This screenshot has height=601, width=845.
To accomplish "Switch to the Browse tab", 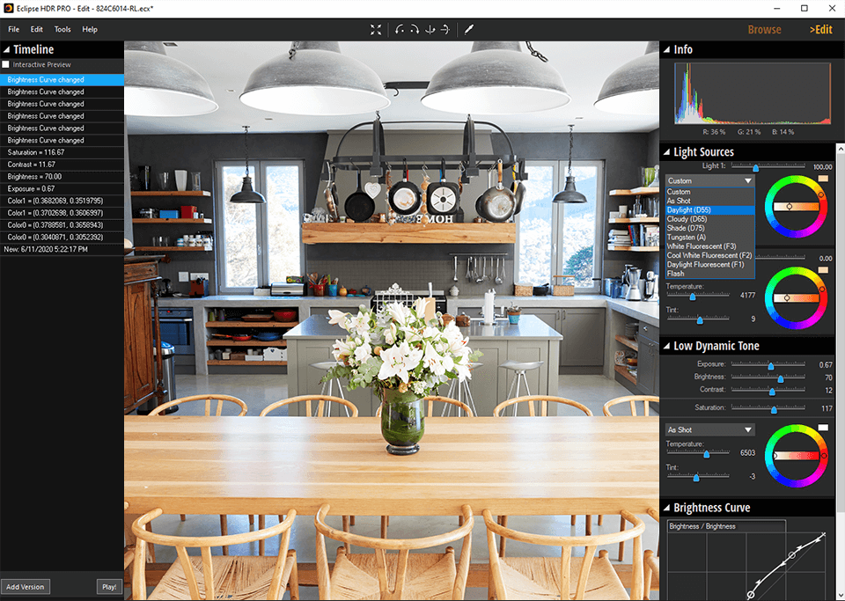I will coord(764,29).
